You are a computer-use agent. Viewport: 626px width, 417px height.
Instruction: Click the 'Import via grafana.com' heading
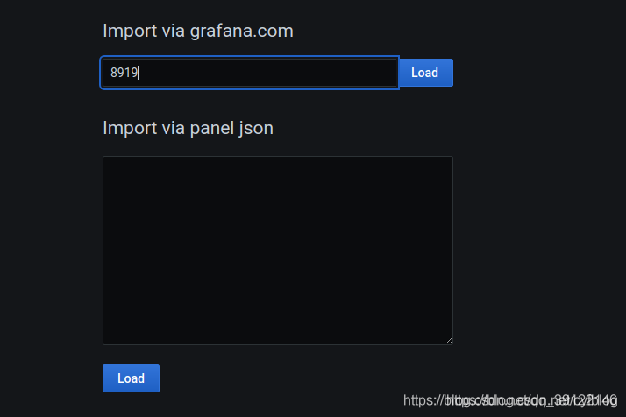click(198, 31)
